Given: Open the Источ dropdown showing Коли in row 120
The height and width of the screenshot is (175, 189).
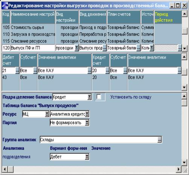Looking at the screenshot, I should 152,48.
